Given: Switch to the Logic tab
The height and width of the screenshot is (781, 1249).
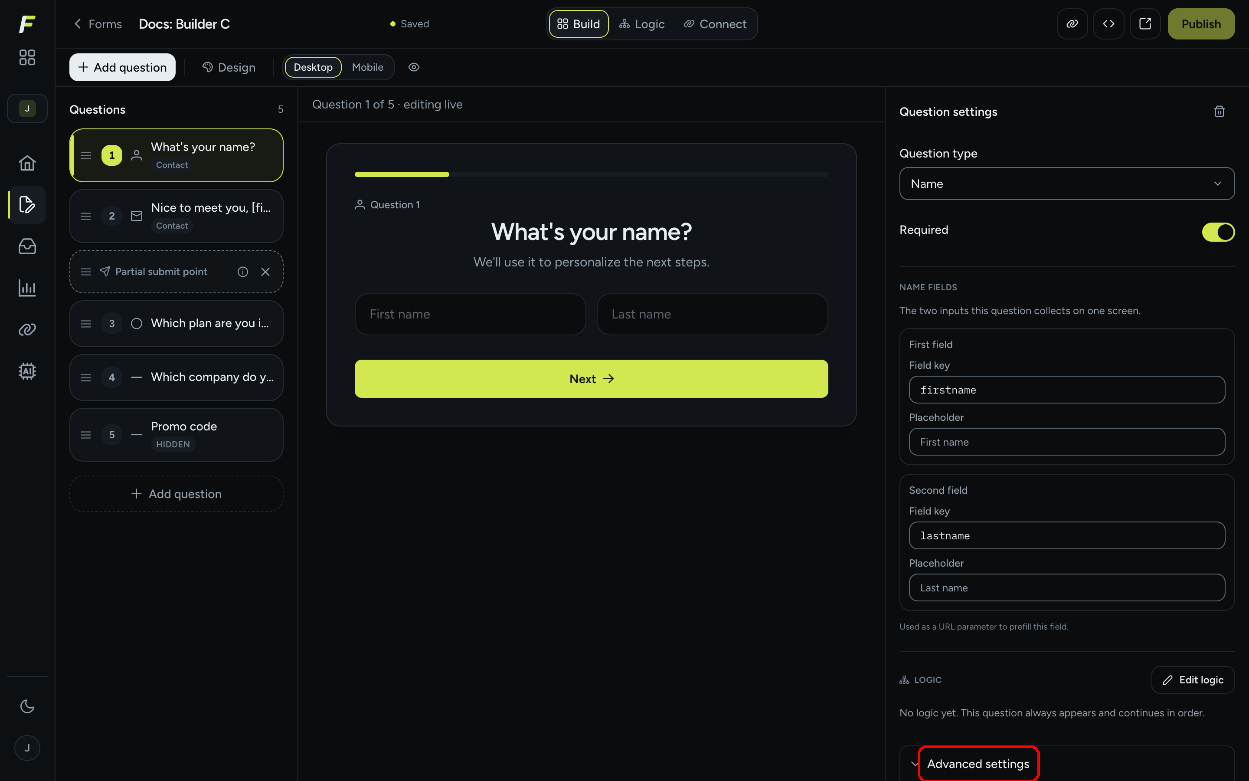Looking at the screenshot, I should pyautogui.click(x=641, y=24).
